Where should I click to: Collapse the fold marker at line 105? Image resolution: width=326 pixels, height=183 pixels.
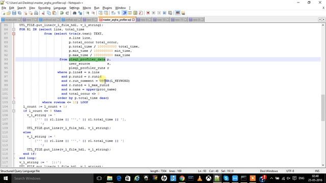[x=14, y=111]
